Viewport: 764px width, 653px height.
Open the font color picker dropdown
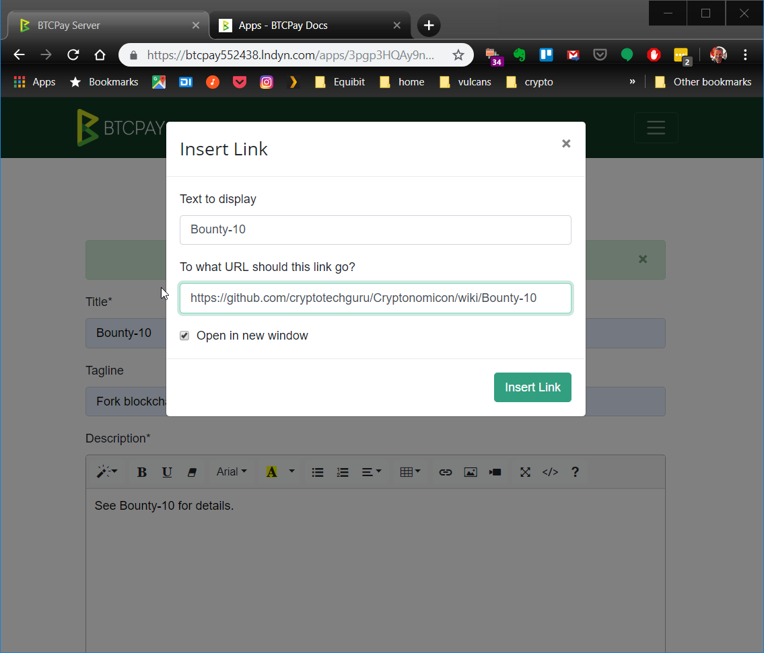(291, 471)
